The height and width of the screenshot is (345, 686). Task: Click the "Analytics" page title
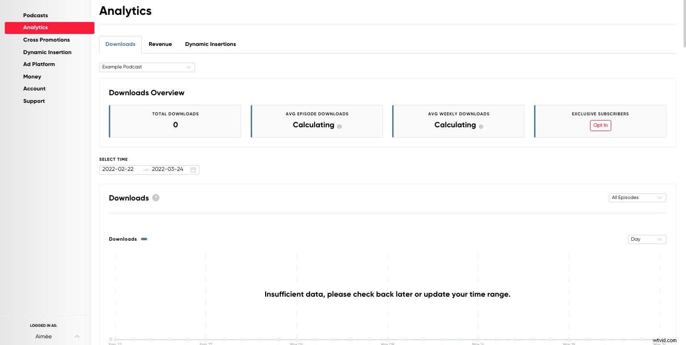(x=126, y=11)
